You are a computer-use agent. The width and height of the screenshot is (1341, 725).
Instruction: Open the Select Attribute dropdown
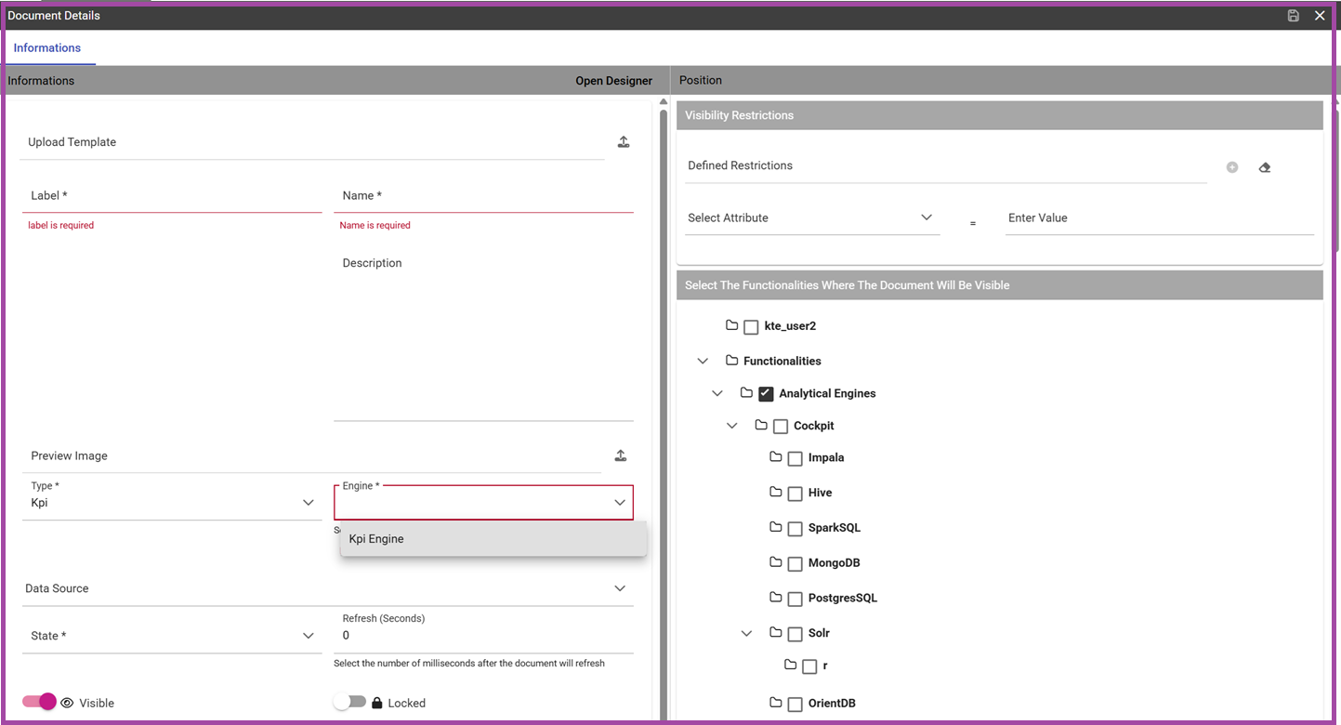point(812,217)
